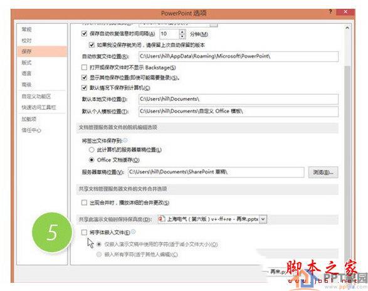Toggle 显示其他保存位置 checkbox
This screenshot has height=291, width=368.
point(84,77)
